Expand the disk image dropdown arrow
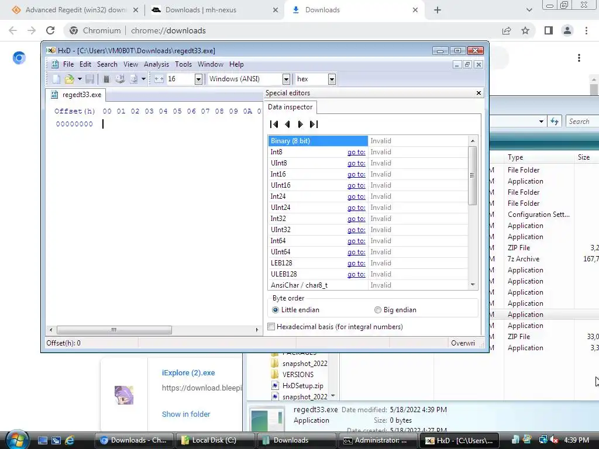This screenshot has height=449, width=599. pos(144,79)
